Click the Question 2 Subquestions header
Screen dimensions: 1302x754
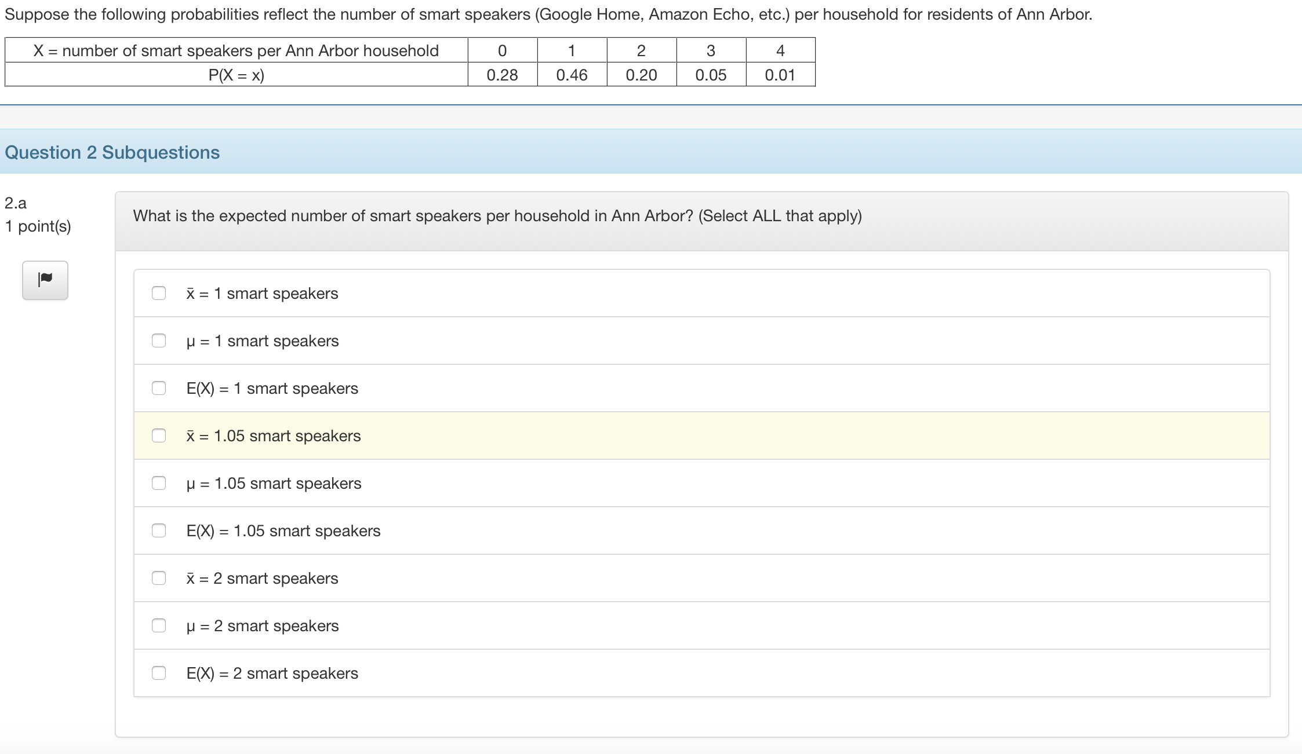pyautogui.click(x=112, y=152)
